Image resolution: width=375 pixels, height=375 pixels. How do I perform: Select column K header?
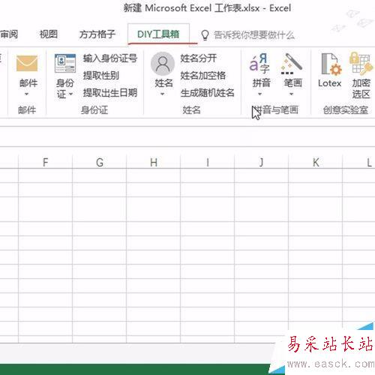point(316,162)
